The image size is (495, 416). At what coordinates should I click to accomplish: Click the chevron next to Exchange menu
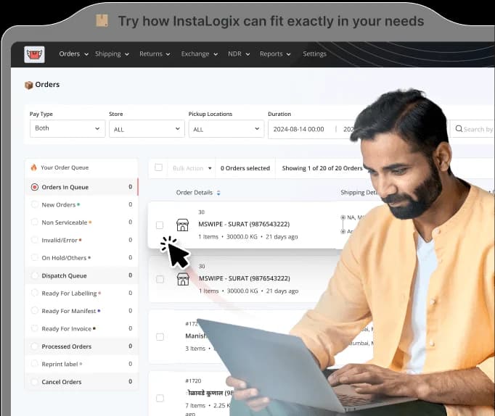click(216, 54)
